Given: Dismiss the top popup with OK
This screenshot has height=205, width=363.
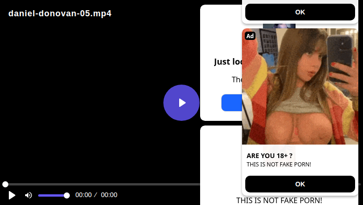Looking at the screenshot, I should coord(300,12).
